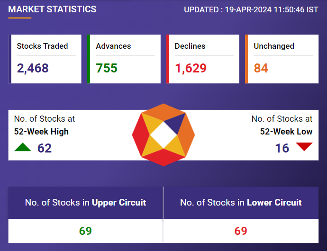Viewport: 327px width, 251px height.
Task: Click the Market Statistics heading
Action: coord(52,9)
